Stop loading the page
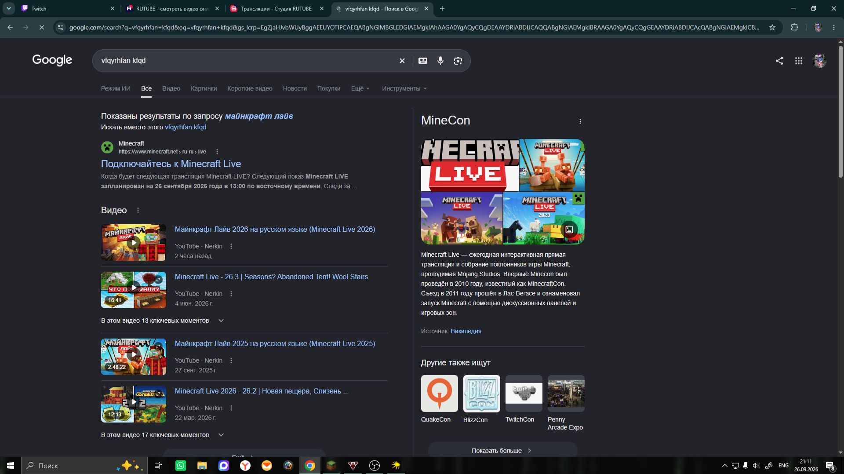 (x=41, y=27)
